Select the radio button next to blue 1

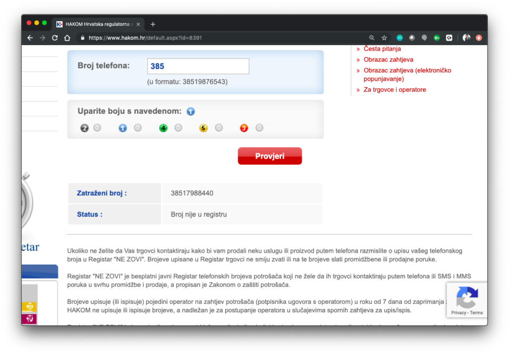click(x=138, y=128)
